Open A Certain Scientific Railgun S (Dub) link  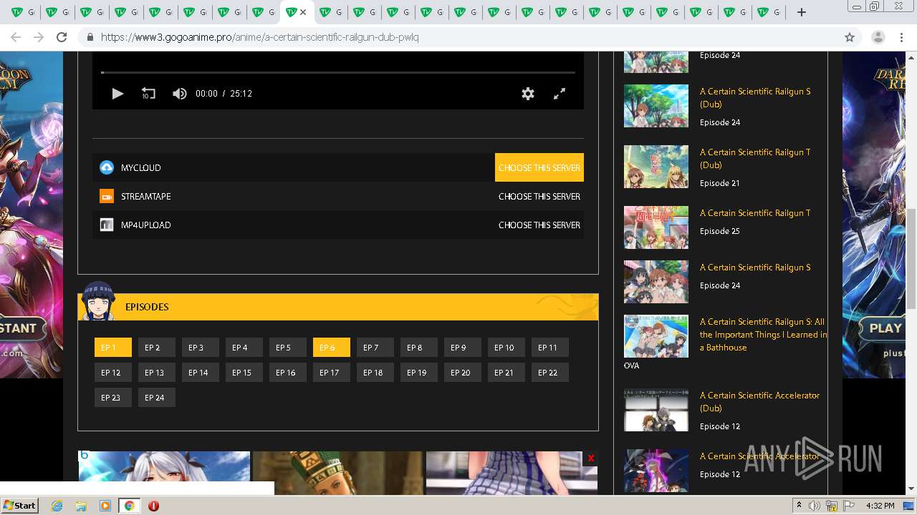click(755, 98)
